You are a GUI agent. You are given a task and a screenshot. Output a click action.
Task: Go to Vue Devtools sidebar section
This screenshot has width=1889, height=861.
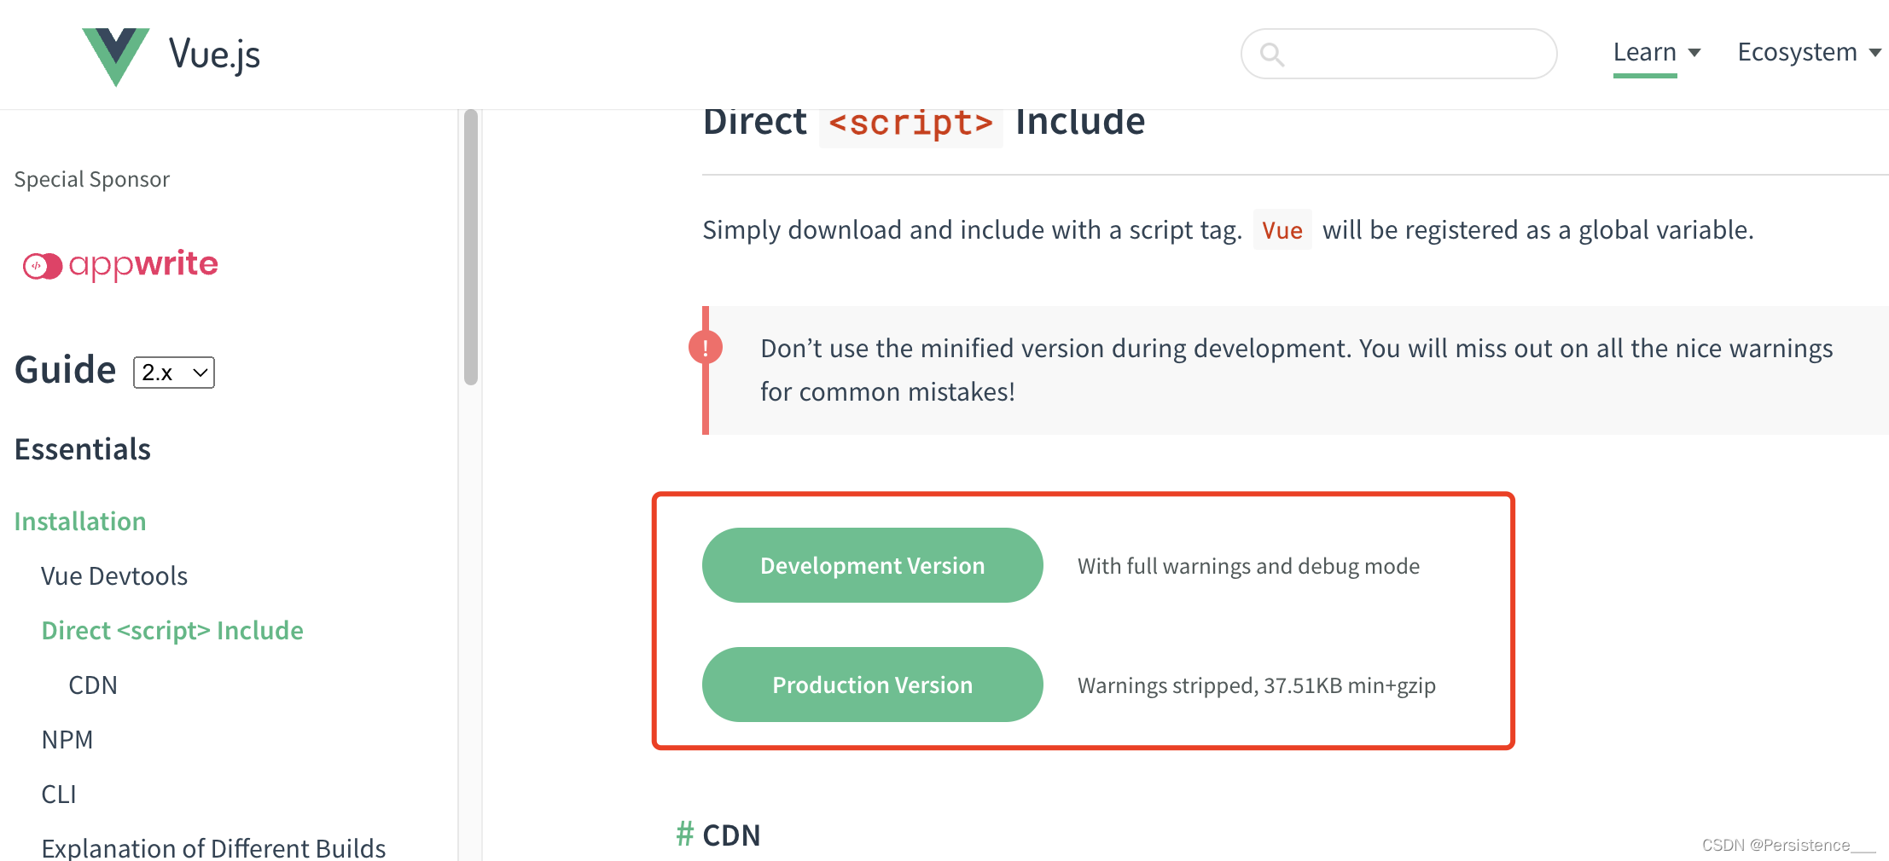tap(114, 575)
